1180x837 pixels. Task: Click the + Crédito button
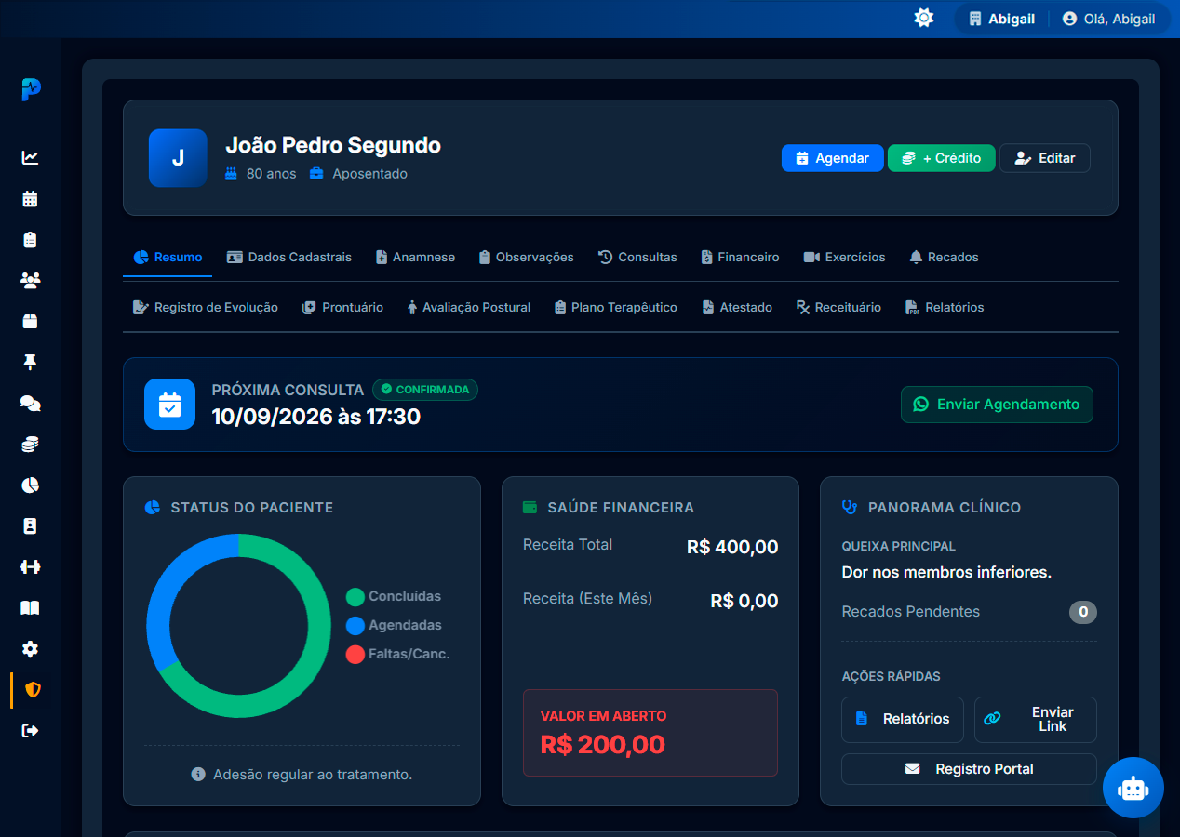click(942, 158)
